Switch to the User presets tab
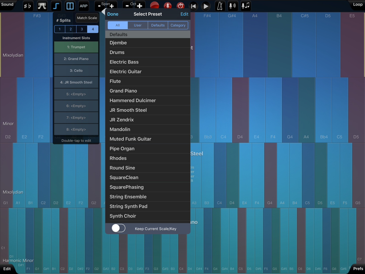Viewport: 365px width, 274px height. tap(138, 25)
